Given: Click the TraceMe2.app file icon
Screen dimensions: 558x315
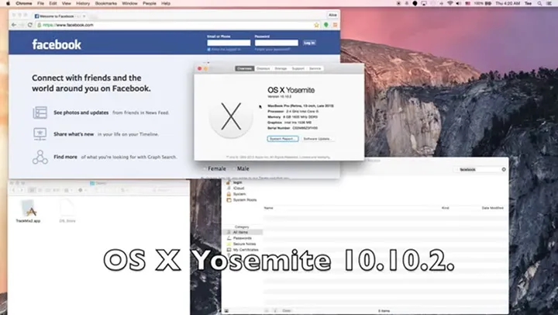Looking at the screenshot, I should pyautogui.click(x=28, y=209).
